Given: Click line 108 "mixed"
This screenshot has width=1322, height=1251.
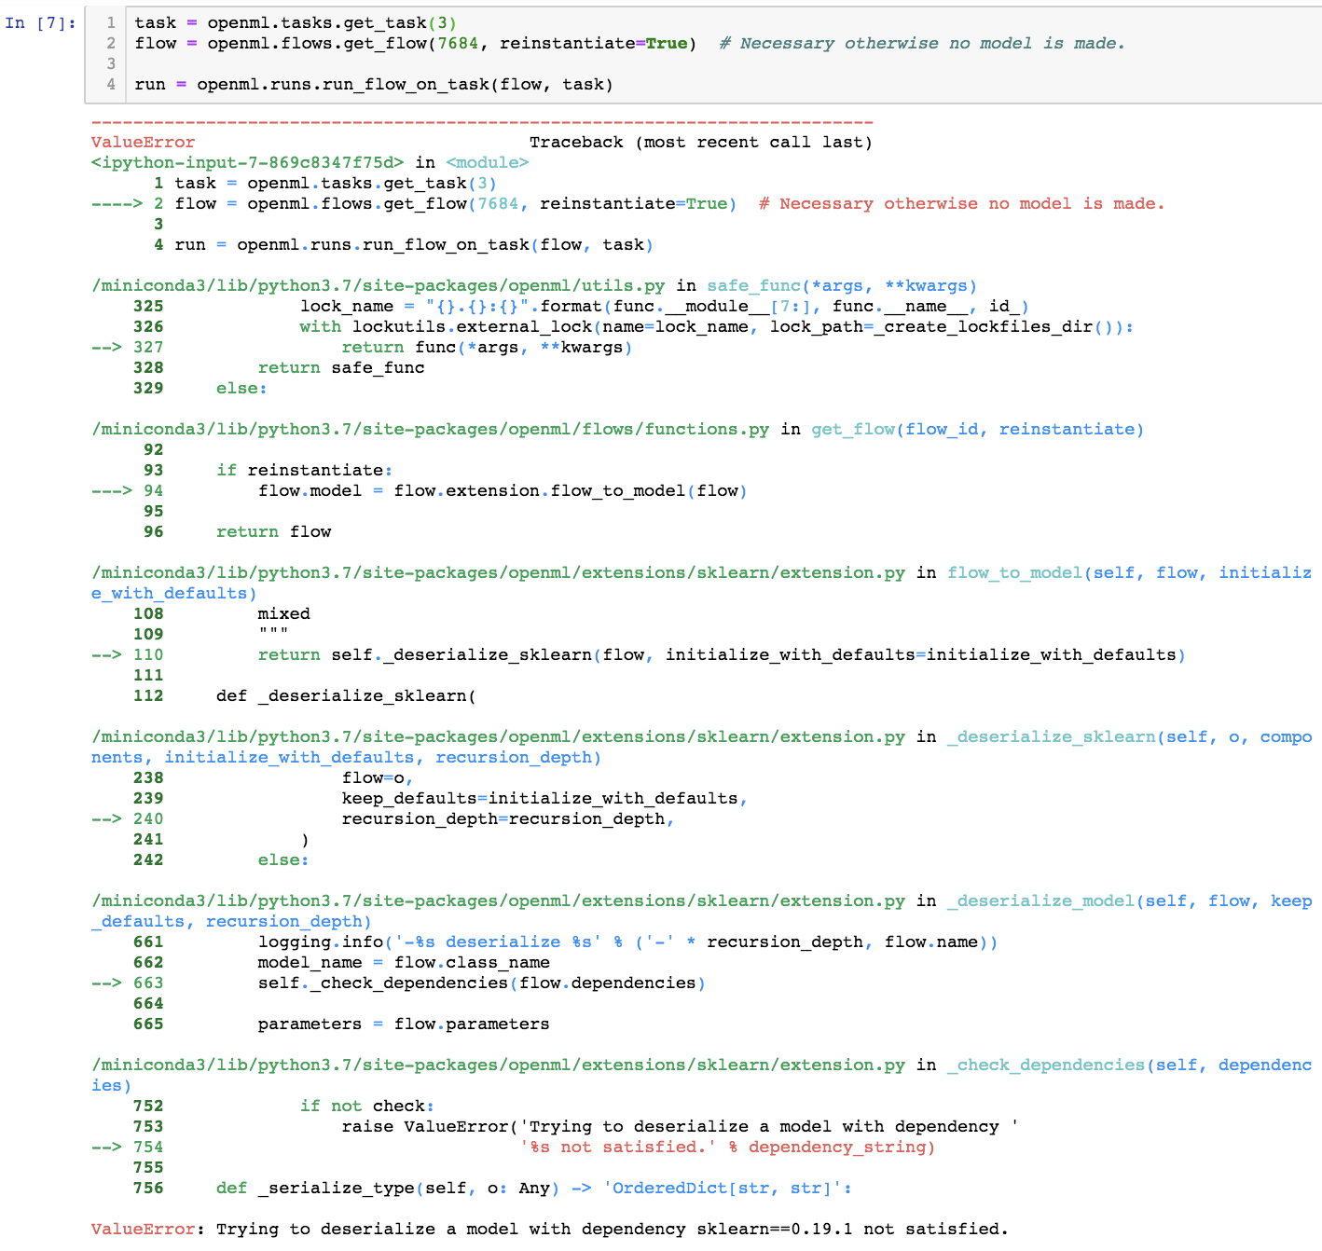Looking at the screenshot, I should 284,613.
